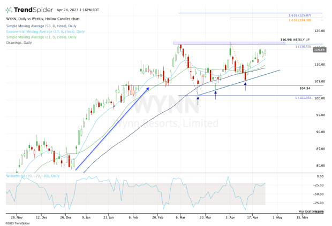Click the '20. Feb' date axis label
This screenshot has width=332, height=226.
click(158, 217)
